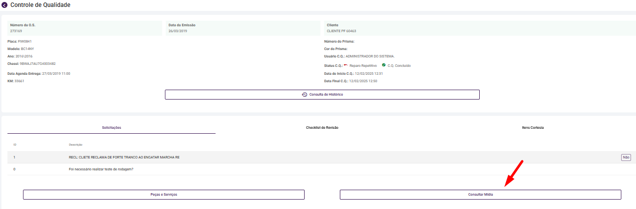Viewport: 636px width, 209px height.
Task: Select the model value BC14NY
Action: pyautogui.click(x=27, y=49)
